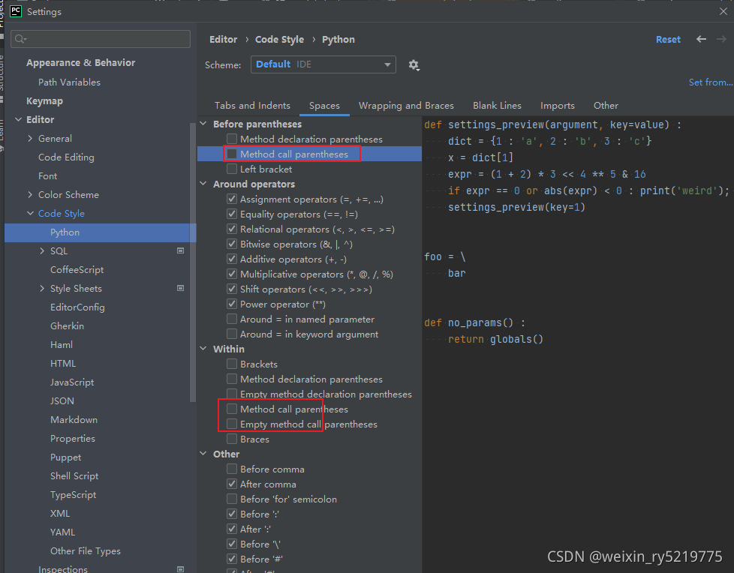Collapse the Other section

(x=203, y=454)
